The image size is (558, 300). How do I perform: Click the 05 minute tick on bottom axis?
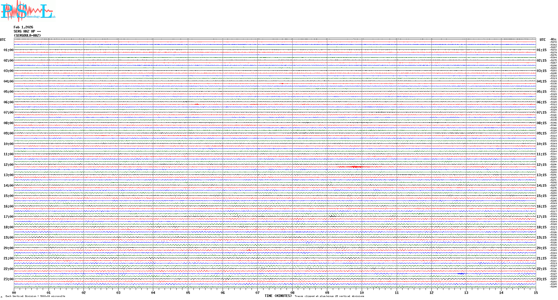click(x=188, y=292)
